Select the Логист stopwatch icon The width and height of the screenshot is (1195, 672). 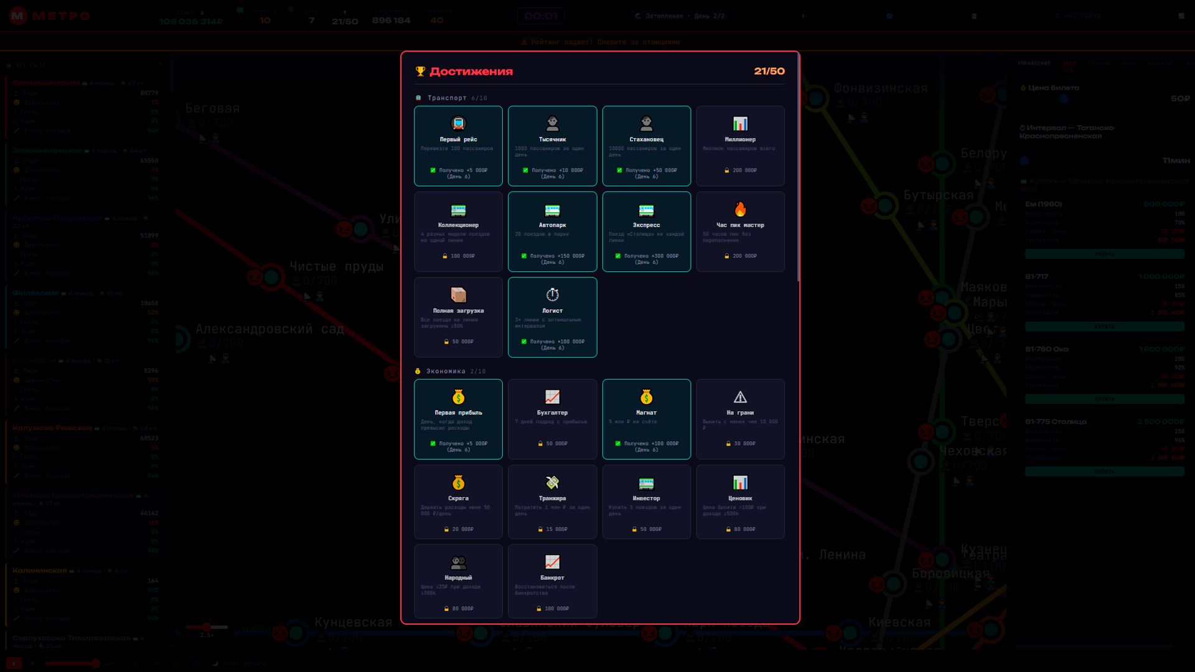[552, 294]
